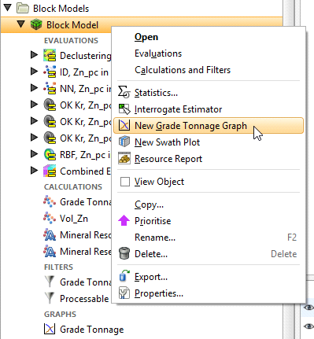Image resolution: width=314 pixels, height=339 pixels.
Task: Click the Grade Tonnage calculation dots icon
Action: (50, 201)
